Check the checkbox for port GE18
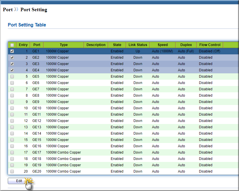This screenshot has width=239, height=191. click(x=12, y=159)
